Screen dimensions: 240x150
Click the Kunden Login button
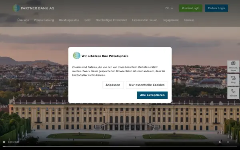(x=190, y=8)
